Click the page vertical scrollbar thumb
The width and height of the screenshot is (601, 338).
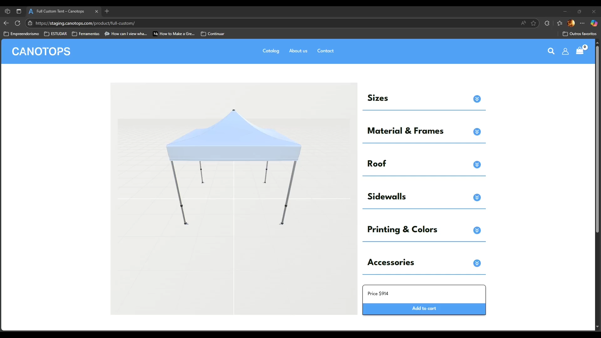pos(597,139)
